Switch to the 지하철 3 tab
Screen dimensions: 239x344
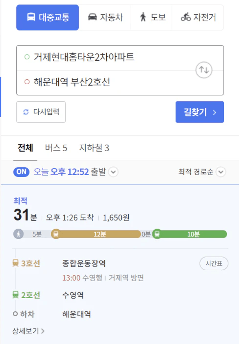pos(94,148)
